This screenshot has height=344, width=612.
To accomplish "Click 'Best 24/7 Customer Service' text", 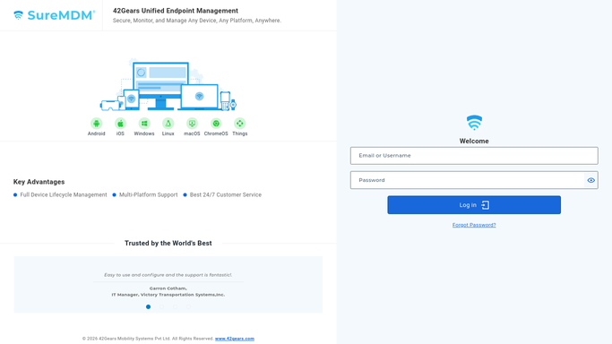I will pos(226,194).
